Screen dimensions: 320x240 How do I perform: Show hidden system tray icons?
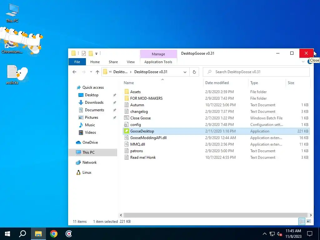click(x=264, y=234)
